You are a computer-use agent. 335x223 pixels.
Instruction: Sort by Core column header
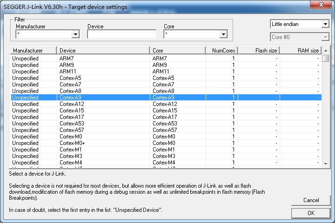178,51
